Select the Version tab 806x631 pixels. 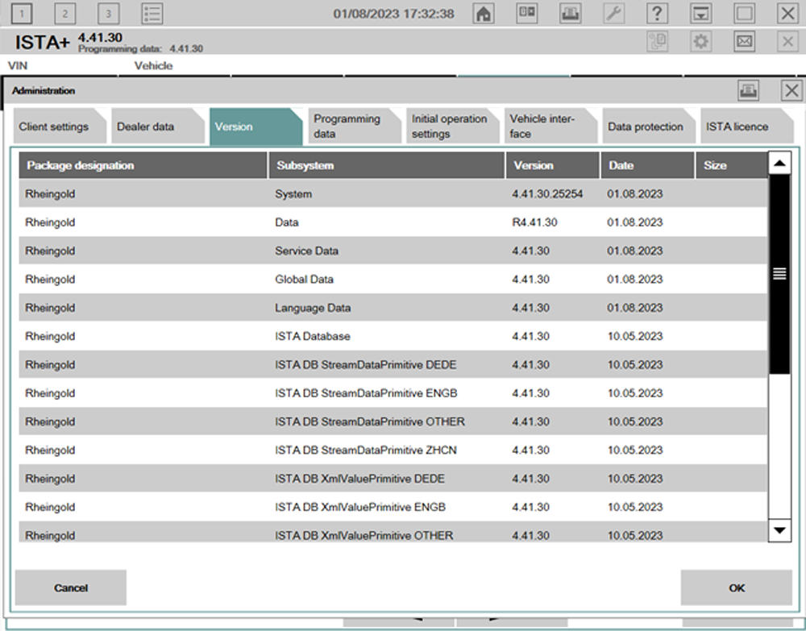tap(256, 127)
